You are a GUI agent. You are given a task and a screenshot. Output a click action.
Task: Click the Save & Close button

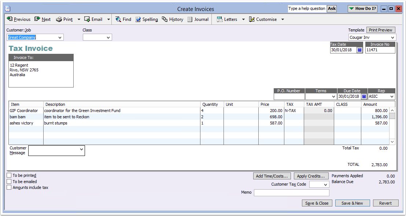pyautogui.click(x=317, y=203)
